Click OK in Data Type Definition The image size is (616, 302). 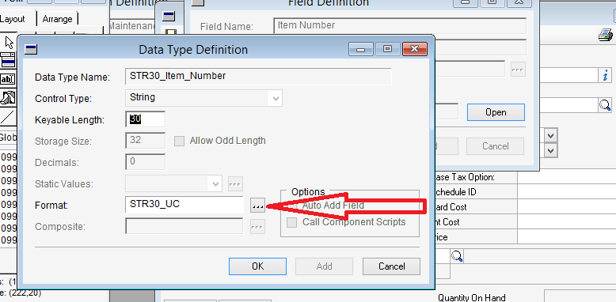pos(257,266)
